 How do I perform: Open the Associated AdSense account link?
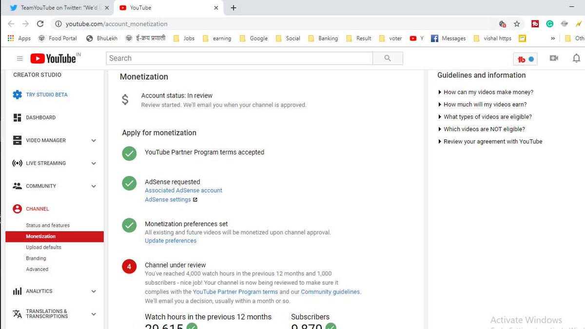[183, 191]
